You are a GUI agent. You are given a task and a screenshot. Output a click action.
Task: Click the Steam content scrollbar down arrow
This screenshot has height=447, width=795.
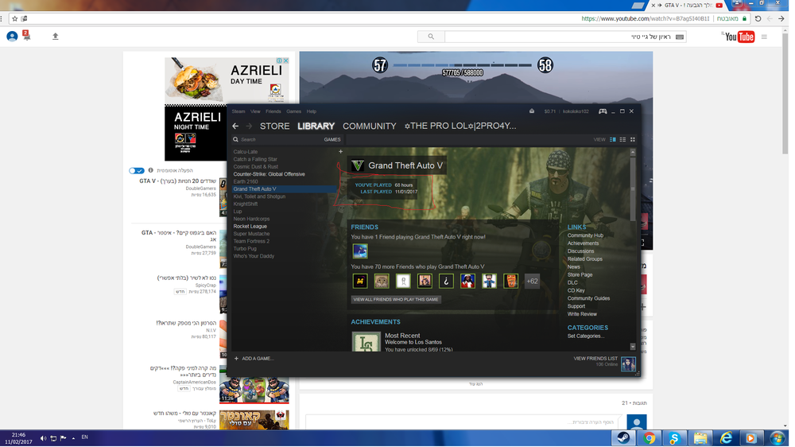(x=633, y=347)
